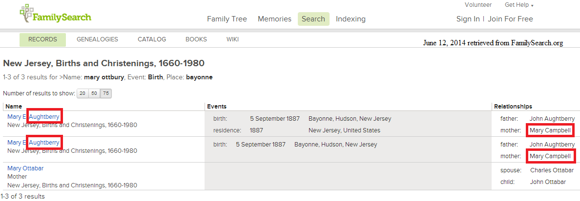Open the Mary Ottabar record
The image size is (580, 201).
tap(25, 168)
